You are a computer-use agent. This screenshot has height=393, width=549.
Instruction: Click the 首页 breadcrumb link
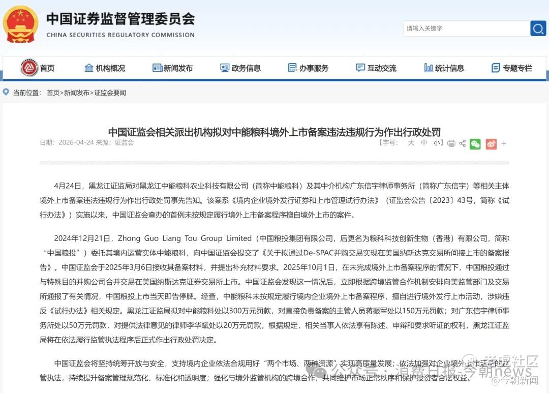pyautogui.click(x=53, y=93)
